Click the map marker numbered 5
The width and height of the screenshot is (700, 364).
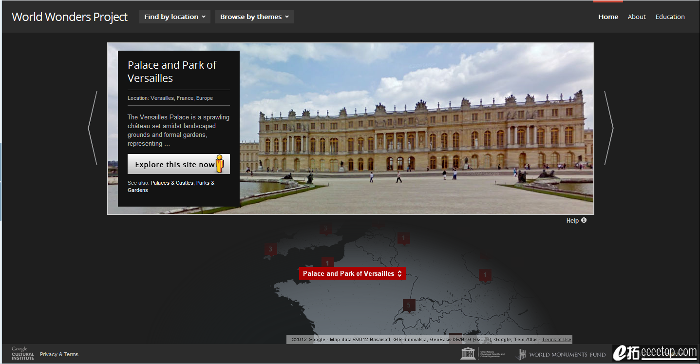tap(409, 306)
